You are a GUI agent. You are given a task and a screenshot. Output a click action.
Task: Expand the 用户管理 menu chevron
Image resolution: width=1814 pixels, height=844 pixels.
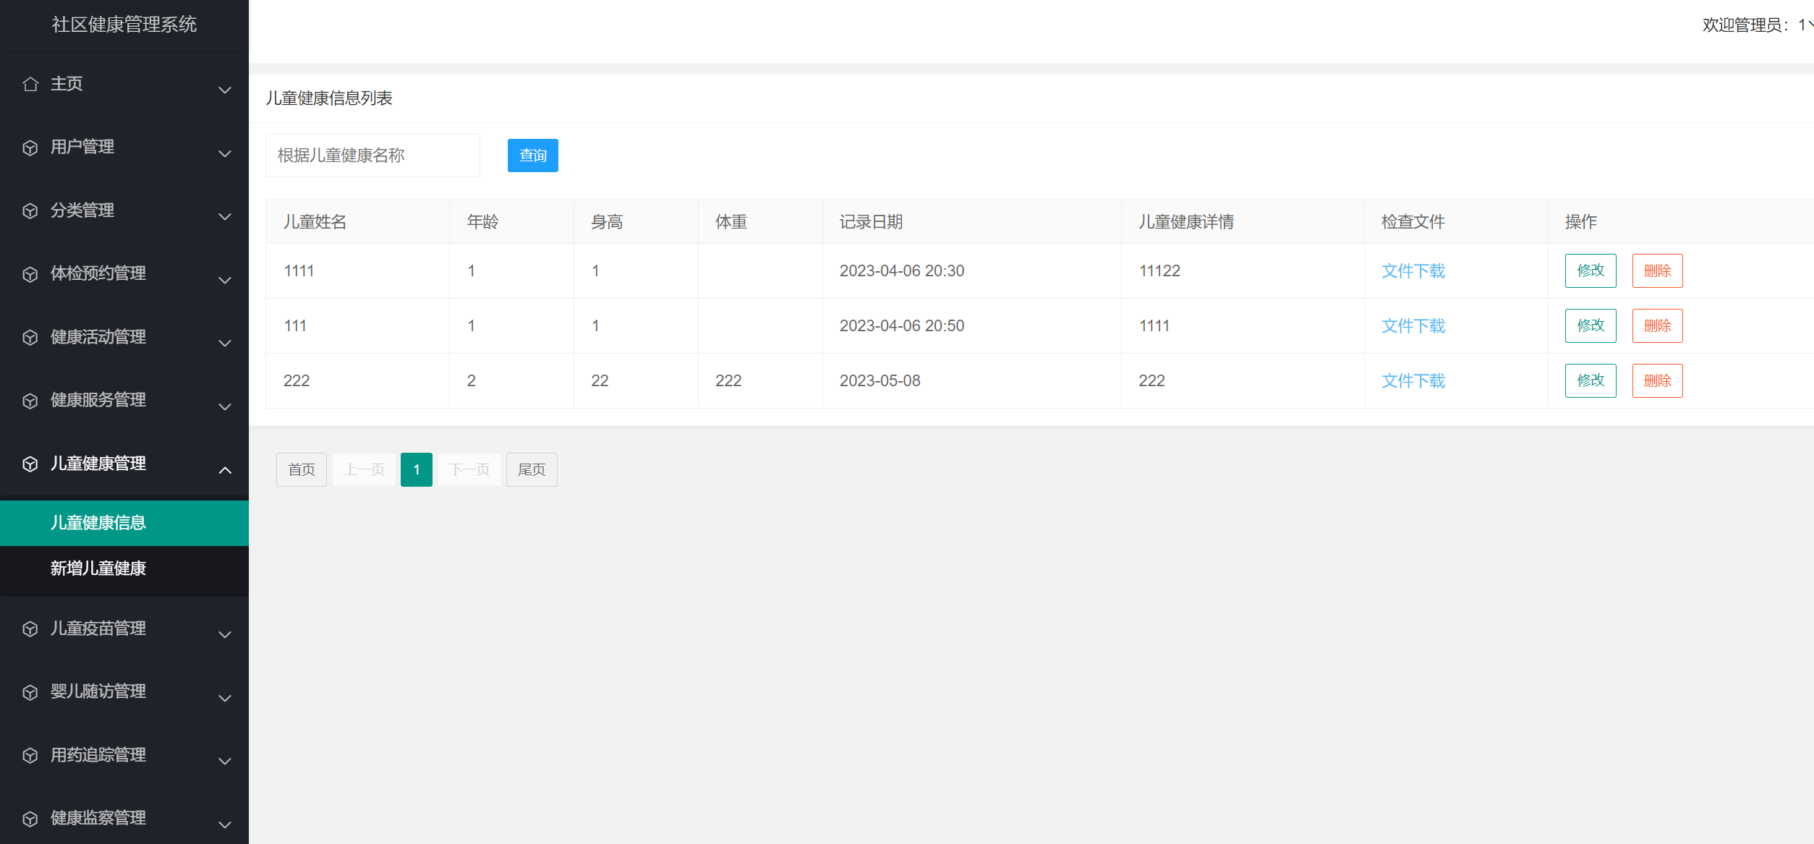[x=224, y=153]
